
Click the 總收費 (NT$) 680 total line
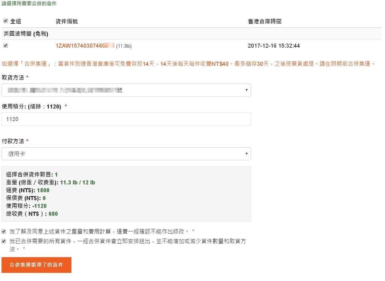(x=32, y=214)
